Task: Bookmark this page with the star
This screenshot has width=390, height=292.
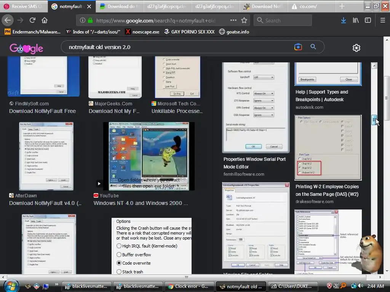Action: click(x=244, y=21)
